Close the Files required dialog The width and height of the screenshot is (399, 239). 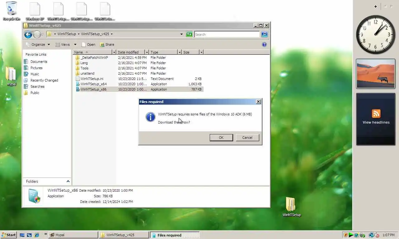click(x=258, y=102)
